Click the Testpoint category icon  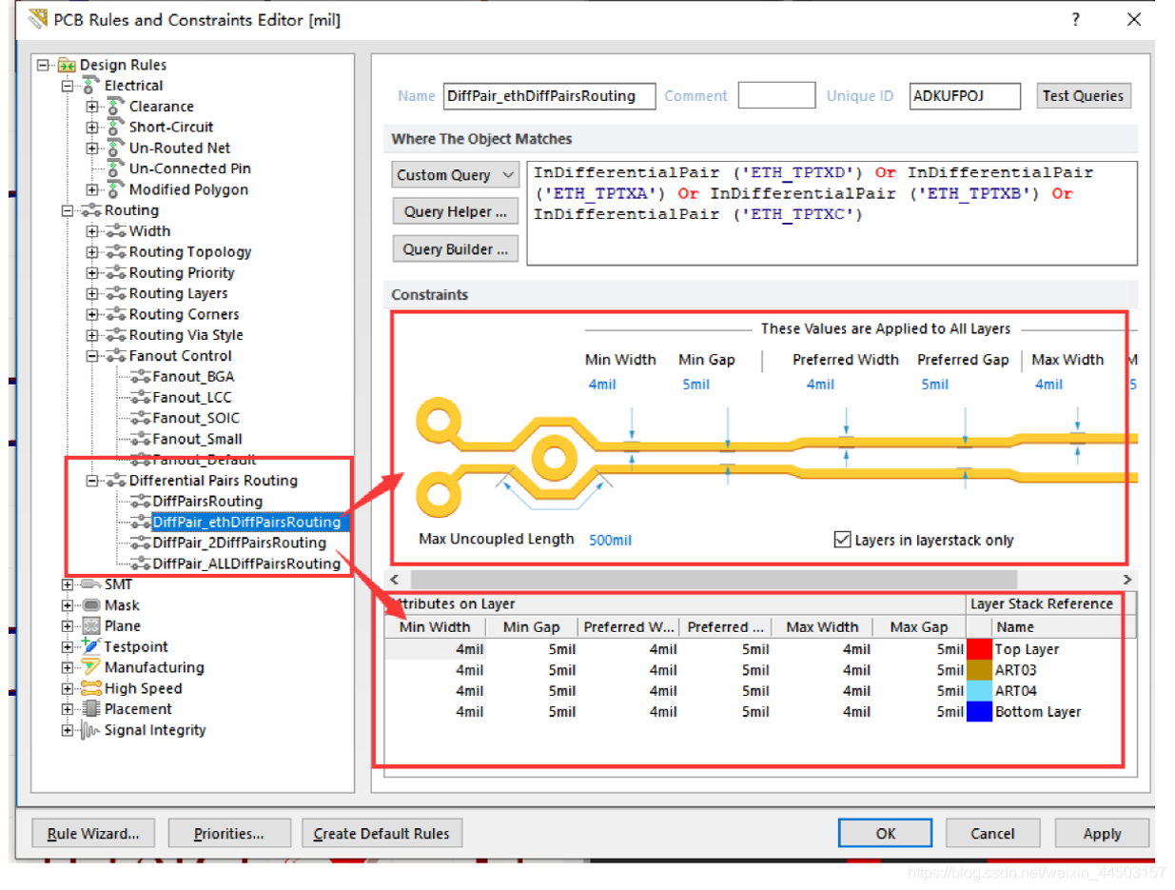click(x=91, y=646)
